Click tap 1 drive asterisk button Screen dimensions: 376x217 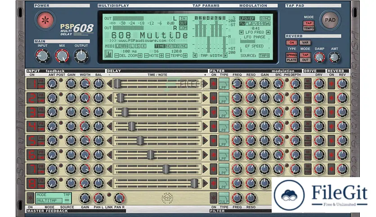pyautogui.click(x=308, y=81)
